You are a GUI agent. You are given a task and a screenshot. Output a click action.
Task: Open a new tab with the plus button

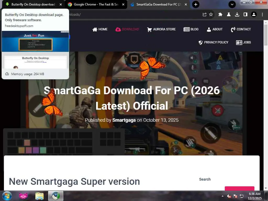point(196,4)
